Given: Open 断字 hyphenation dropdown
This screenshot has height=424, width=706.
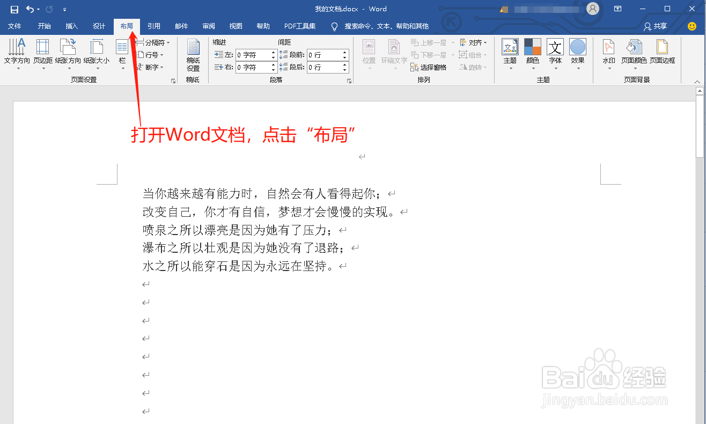Looking at the screenshot, I should point(150,67).
